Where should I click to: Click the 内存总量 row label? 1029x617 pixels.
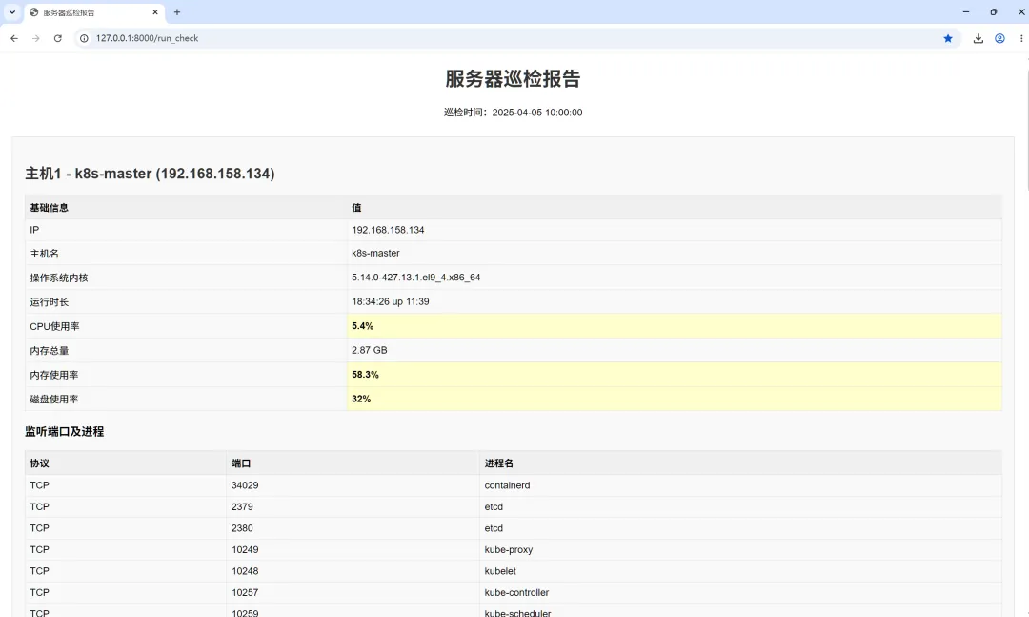[x=50, y=351]
